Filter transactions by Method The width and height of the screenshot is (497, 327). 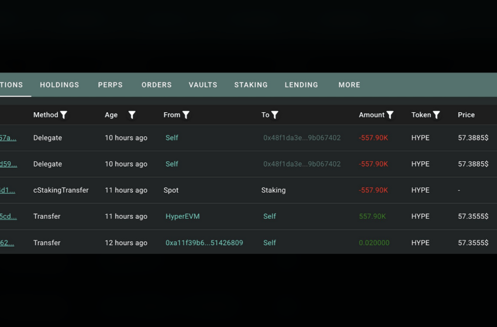[64, 115]
